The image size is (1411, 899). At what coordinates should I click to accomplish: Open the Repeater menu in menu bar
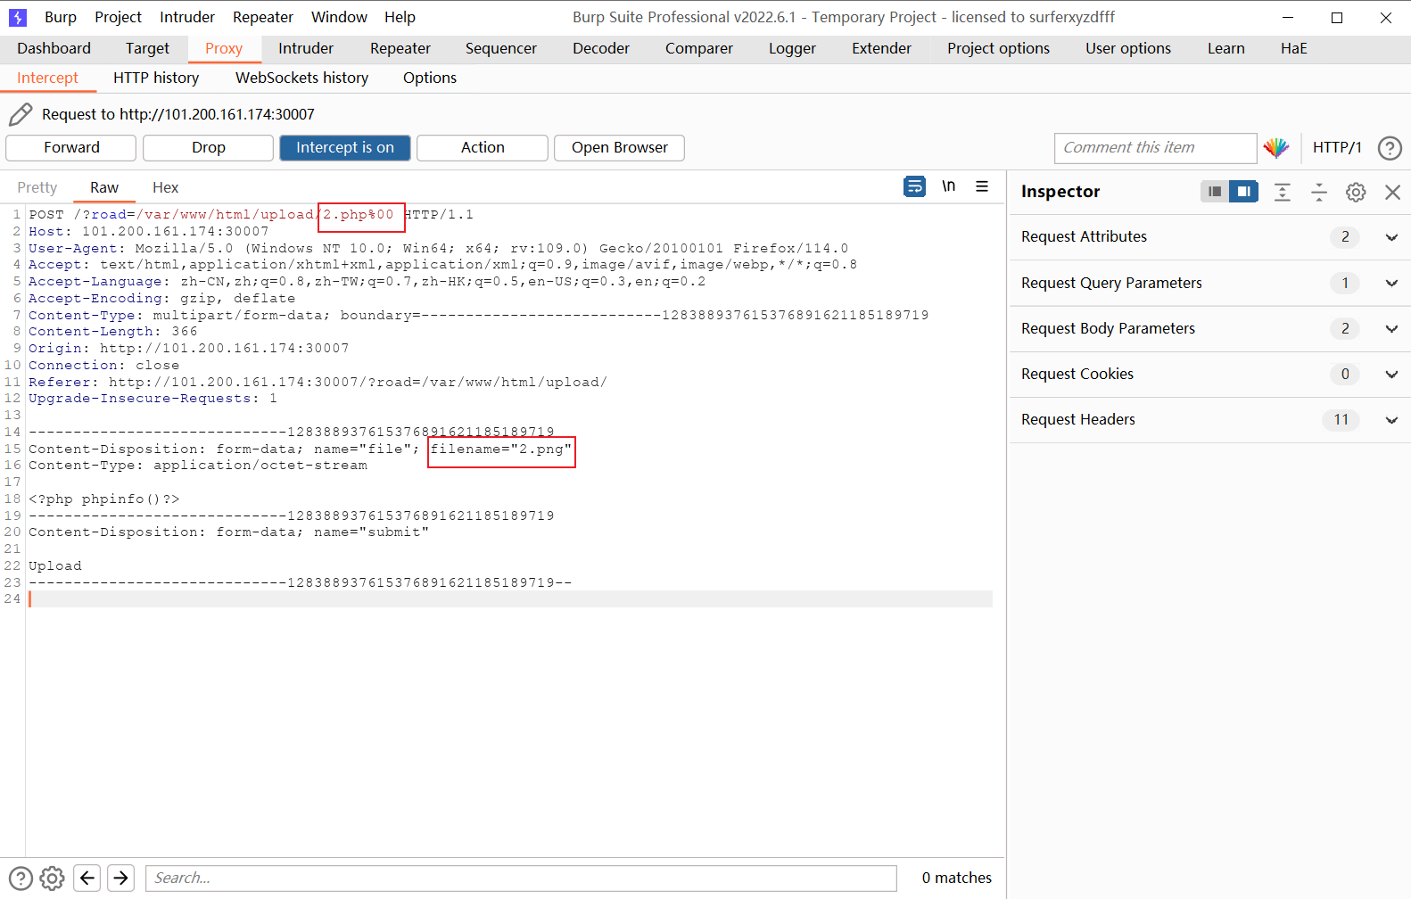click(x=263, y=17)
